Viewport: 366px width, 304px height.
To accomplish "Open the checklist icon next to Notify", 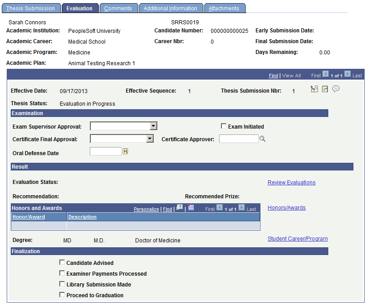I will coord(325,89).
